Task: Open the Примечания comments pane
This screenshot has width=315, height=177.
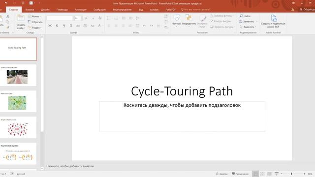Action: point(240,174)
